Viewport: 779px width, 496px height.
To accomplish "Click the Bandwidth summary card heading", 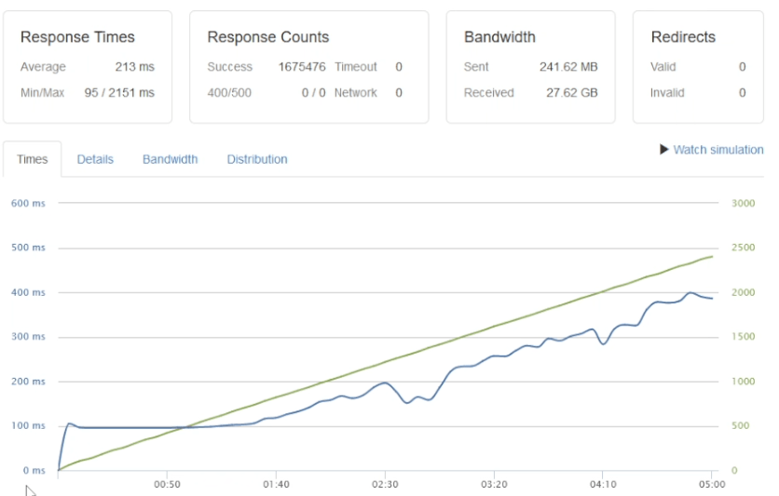I will tap(499, 37).
